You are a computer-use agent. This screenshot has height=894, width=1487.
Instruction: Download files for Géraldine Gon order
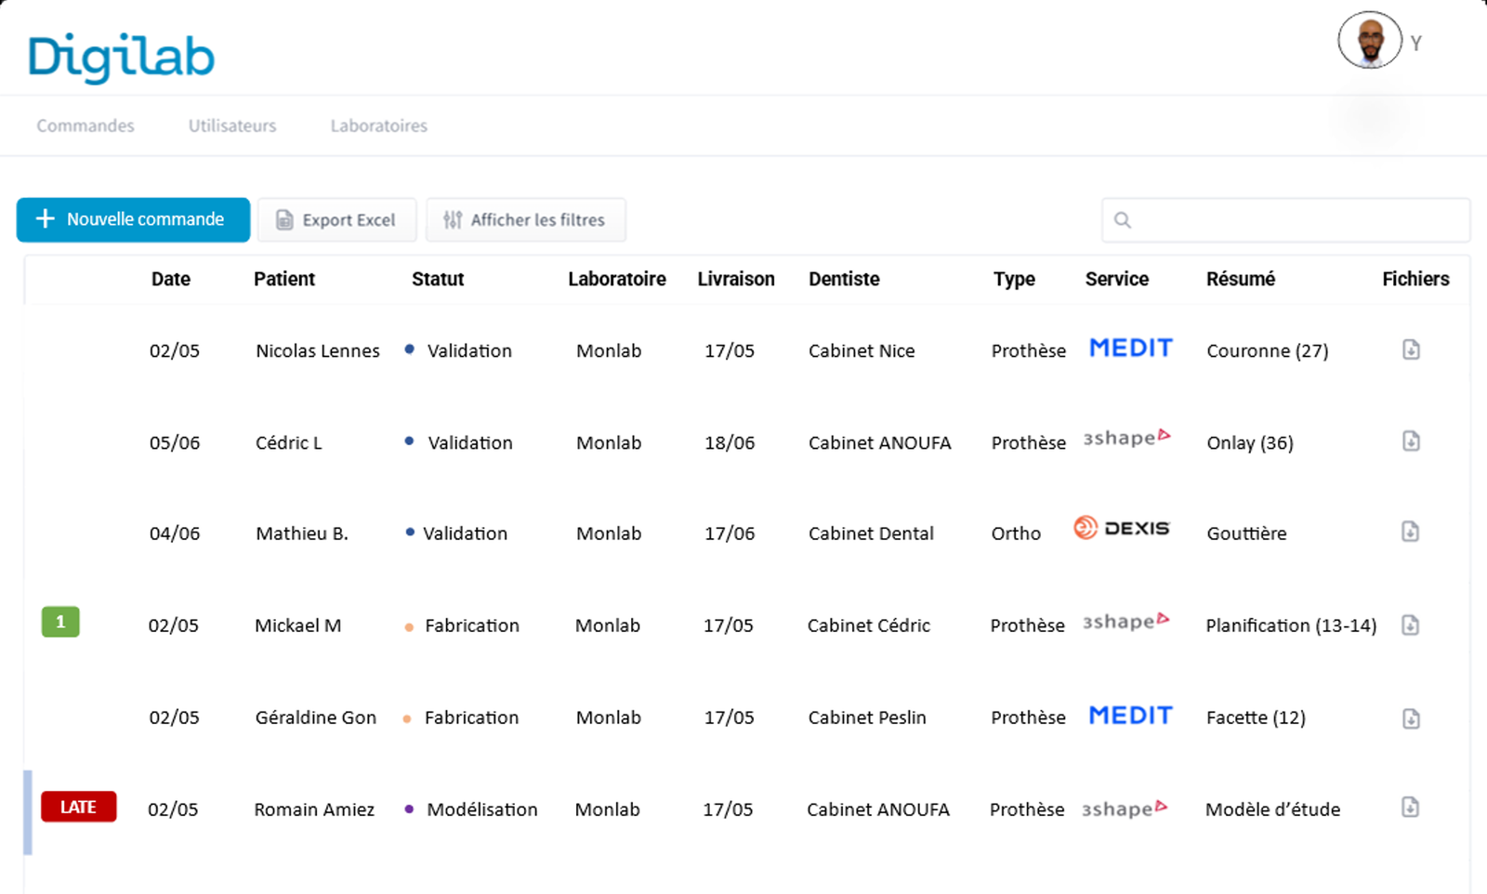pyautogui.click(x=1411, y=718)
